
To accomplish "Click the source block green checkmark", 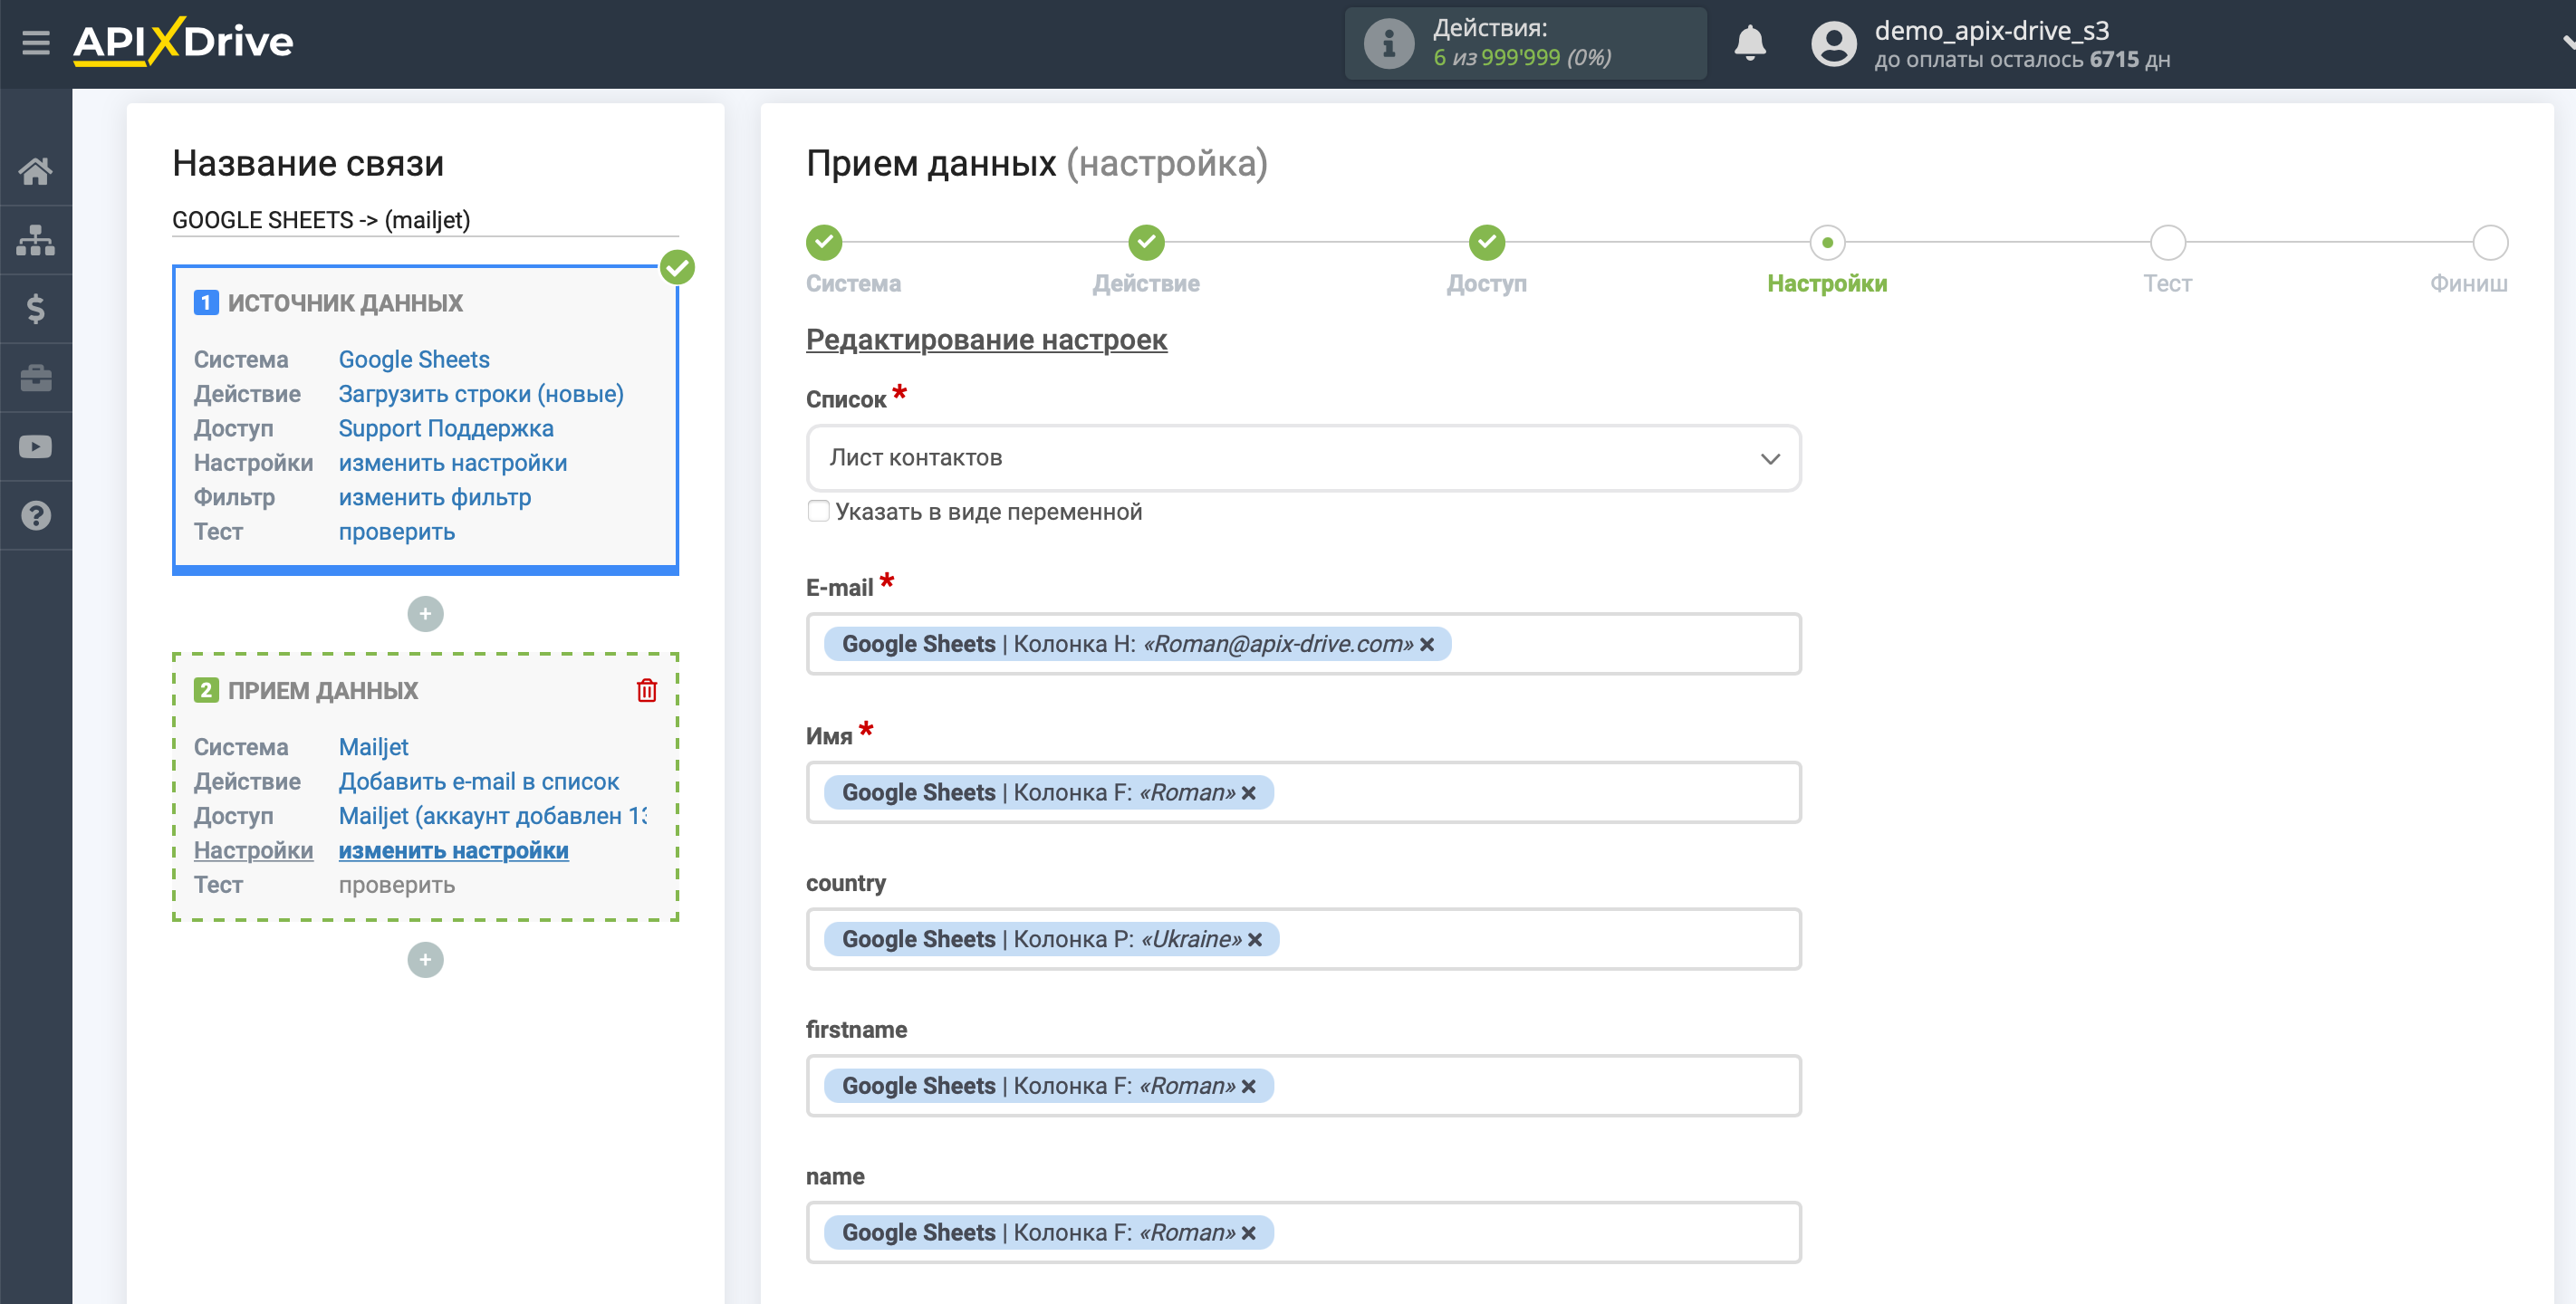I will click(677, 267).
